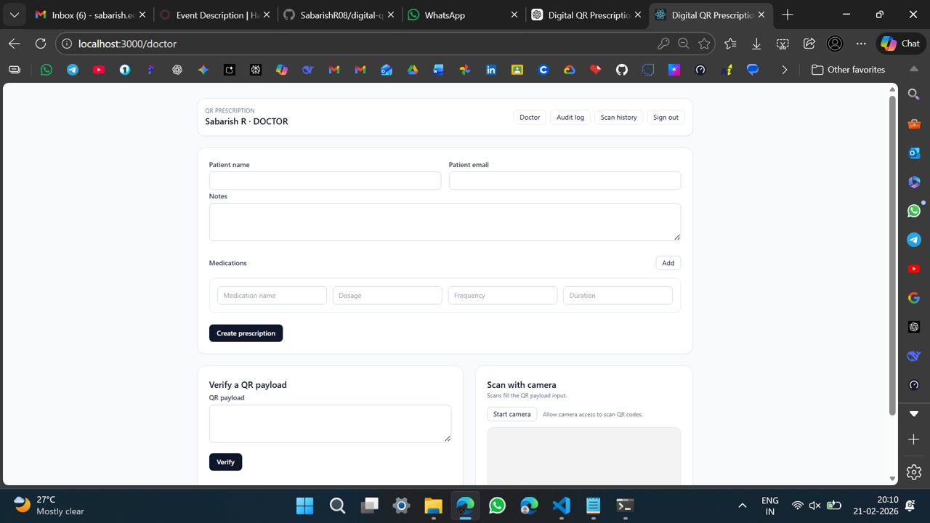This screenshot has width=930, height=523.
Task: Open Outlook in the Edge sidebar
Action: (914, 153)
